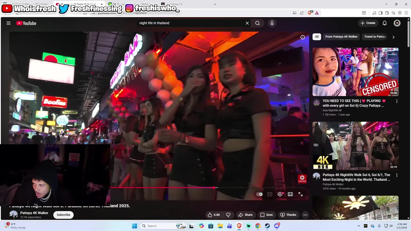Screen dimensions: 411x231
Task: Open 'Pattaya 4K Nightlife Walk Soi 6' title
Action: pyautogui.click(x=356, y=177)
